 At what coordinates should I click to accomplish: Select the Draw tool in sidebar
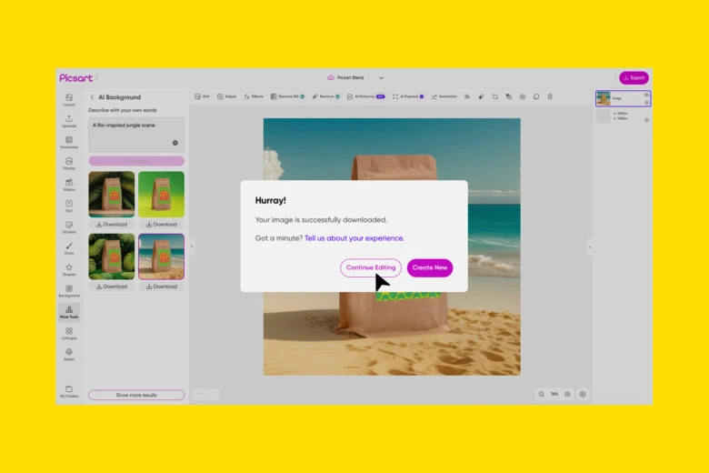69,247
